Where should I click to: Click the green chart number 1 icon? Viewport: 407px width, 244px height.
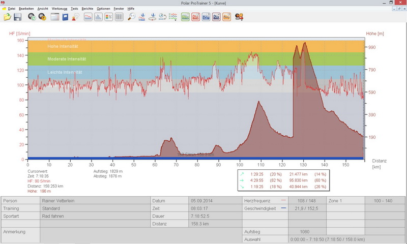185,17
